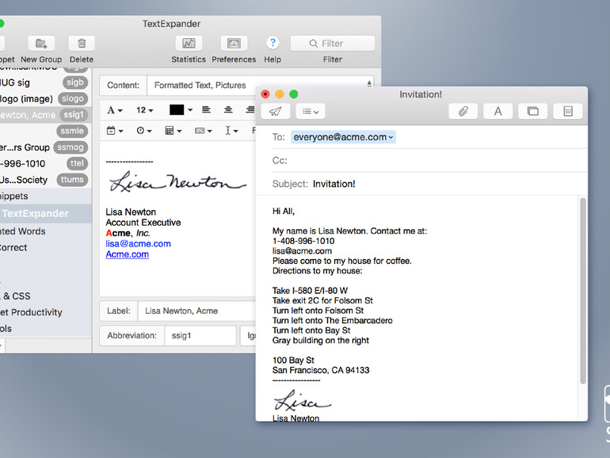Click the New Group folder icon
The width and height of the screenshot is (610, 458).
tap(41, 44)
